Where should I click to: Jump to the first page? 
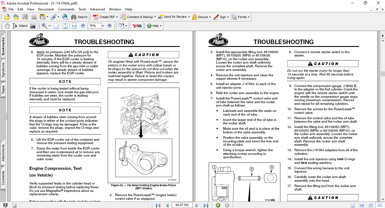[158, 205]
